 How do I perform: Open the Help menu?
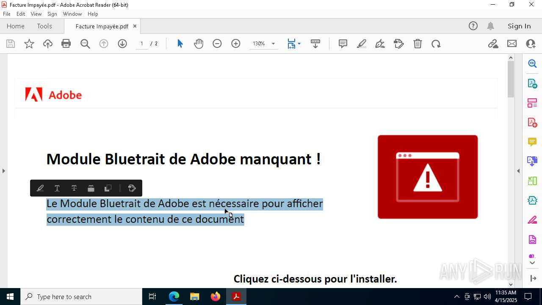click(93, 14)
